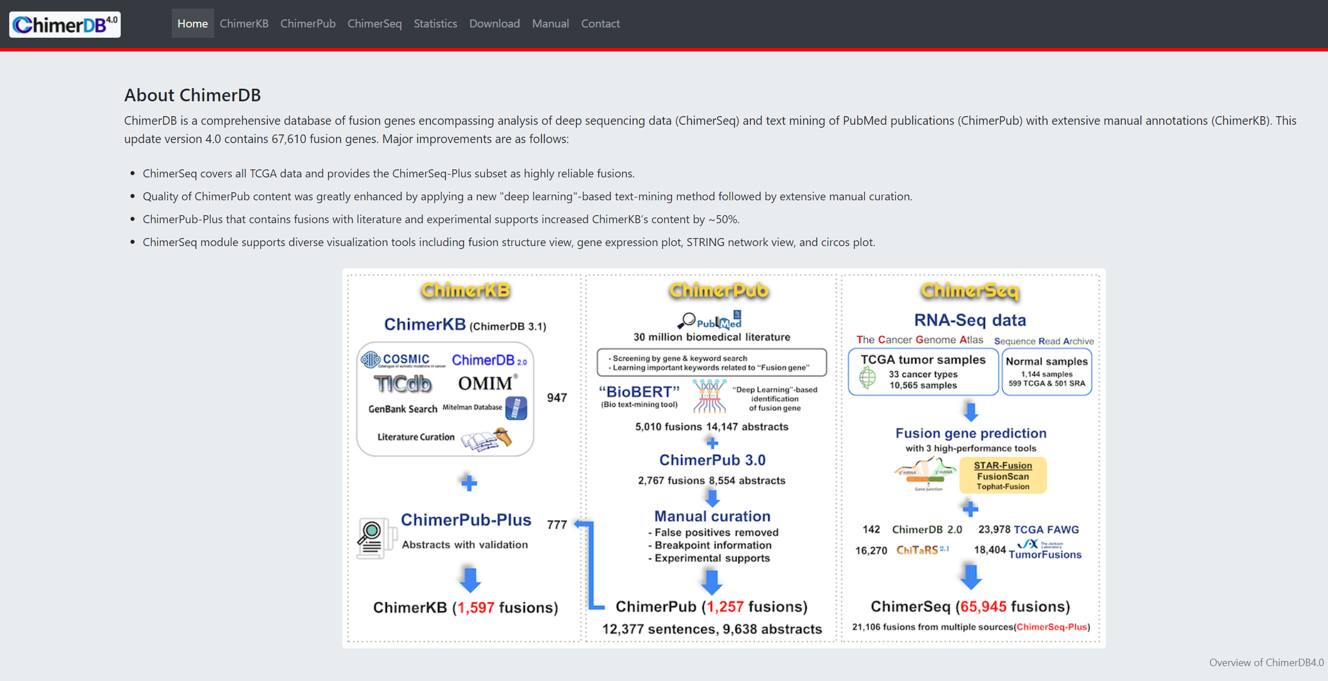
Task: View the Statistics page
Action: [435, 23]
